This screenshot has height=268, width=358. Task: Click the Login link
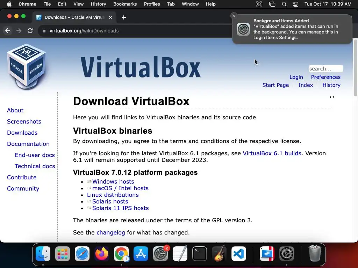point(296,77)
